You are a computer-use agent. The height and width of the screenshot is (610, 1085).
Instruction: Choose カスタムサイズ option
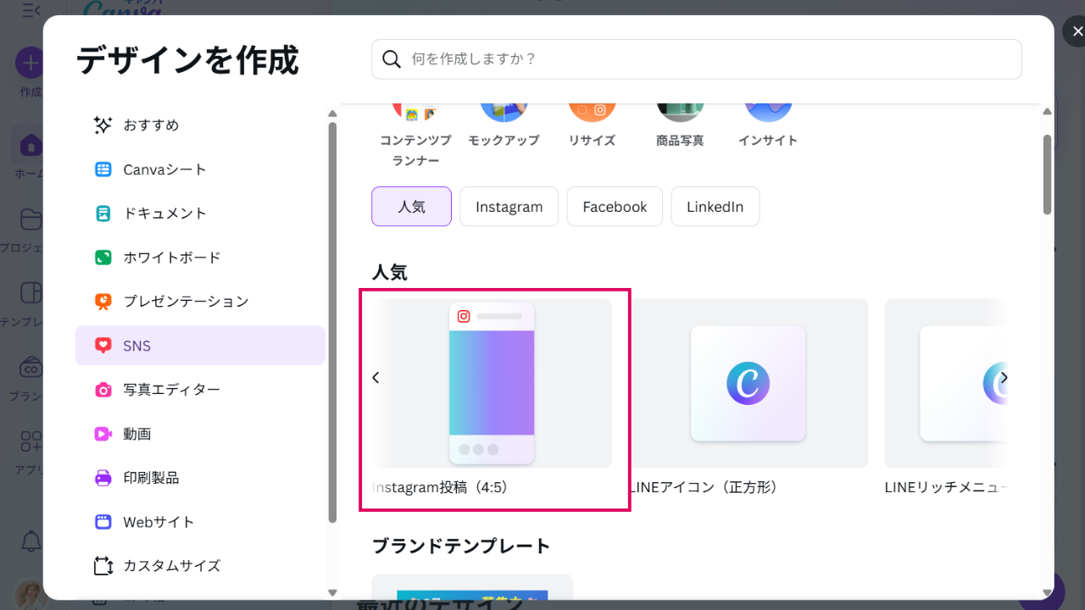(x=171, y=566)
